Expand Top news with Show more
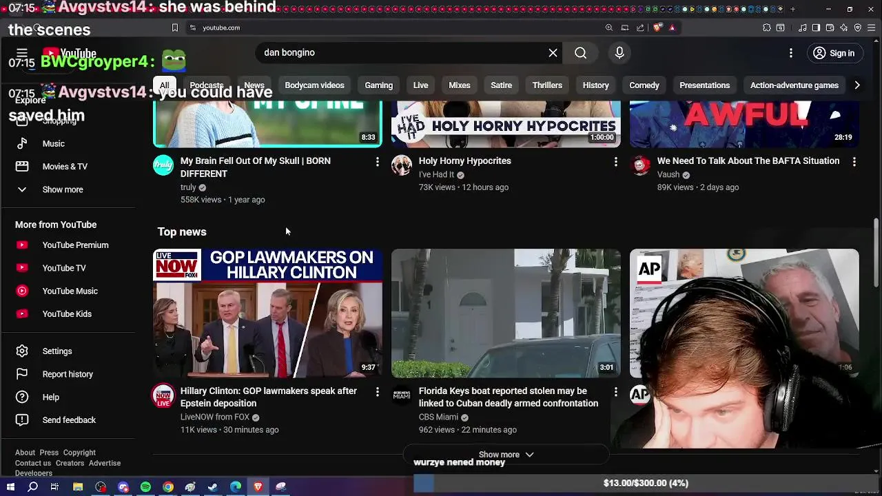The image size is (882, 496). 506,455
